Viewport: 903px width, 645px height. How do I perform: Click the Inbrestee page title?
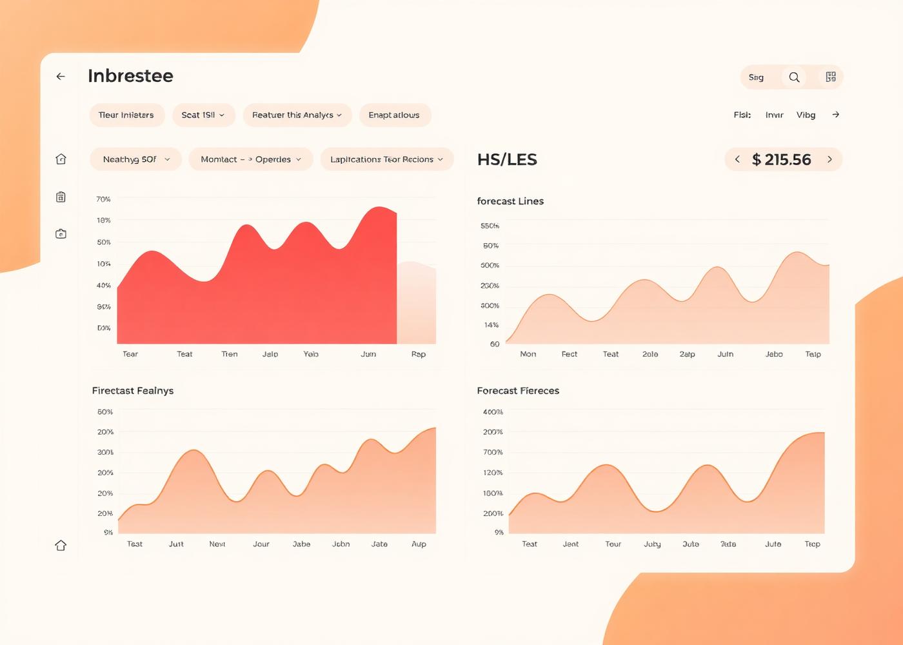pos(130,75)
